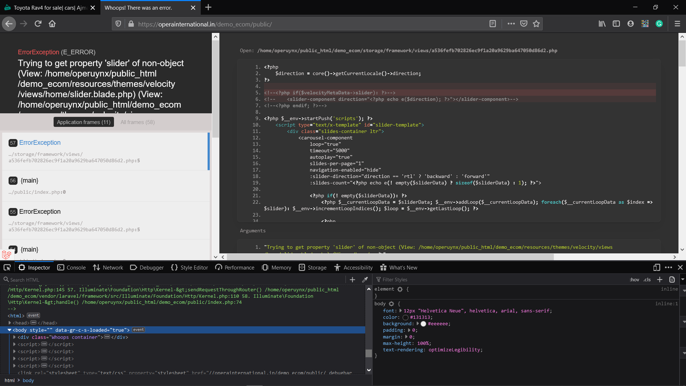
Task: Switch to Toyota Rav4 tab
Action: (x=49, y=8)
